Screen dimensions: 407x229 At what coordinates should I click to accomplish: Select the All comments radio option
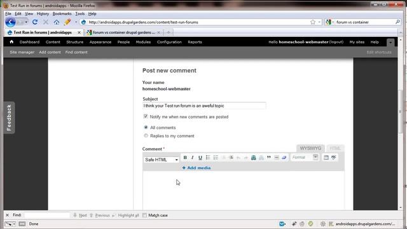[x=146, y=127]
